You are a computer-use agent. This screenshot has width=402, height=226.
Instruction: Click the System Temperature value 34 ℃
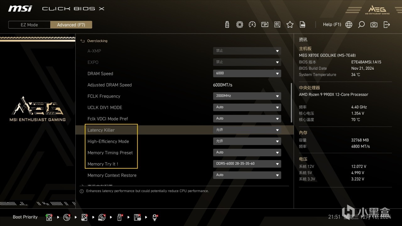click(x=356, y=75)
